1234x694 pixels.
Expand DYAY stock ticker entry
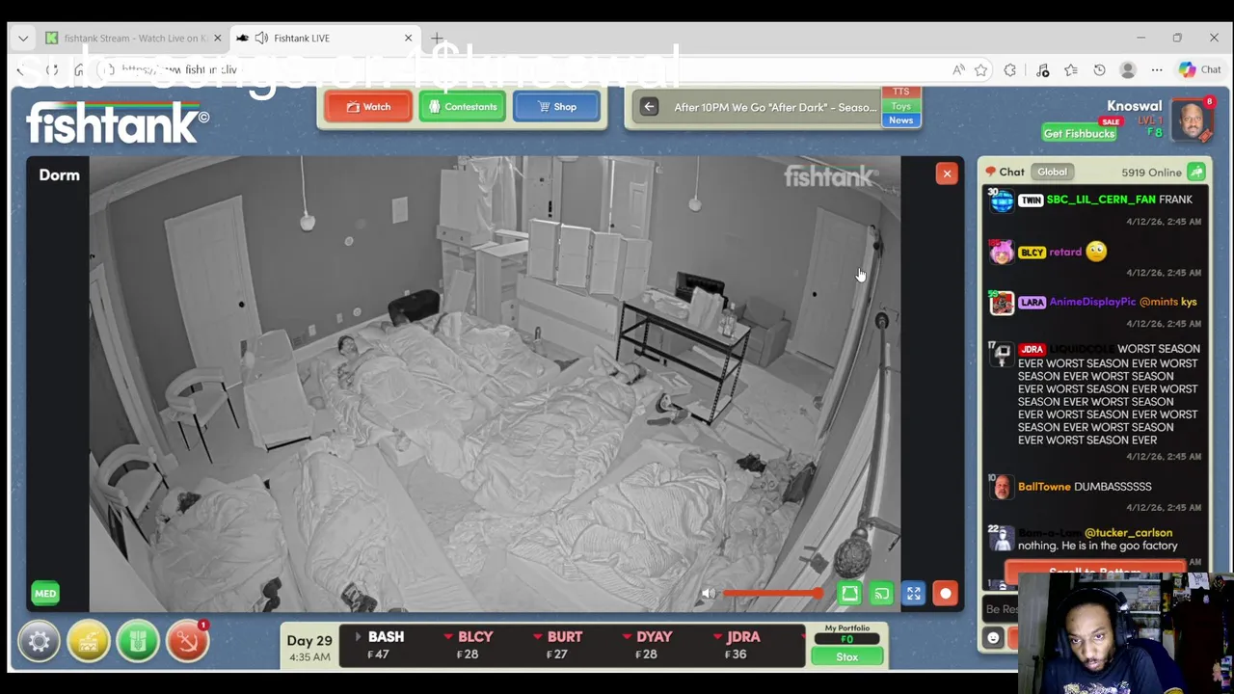(x=648, y=645)
